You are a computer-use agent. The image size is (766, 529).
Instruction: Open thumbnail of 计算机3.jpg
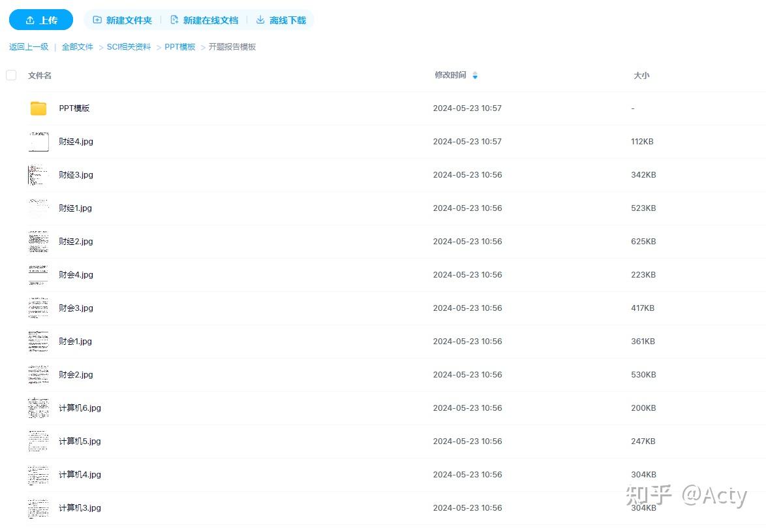click(38, 507)
